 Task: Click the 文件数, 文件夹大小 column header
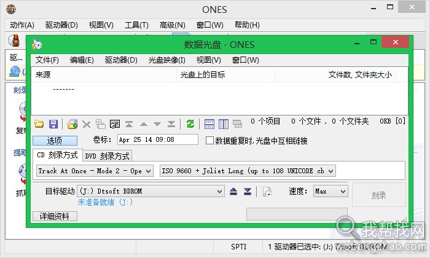tap(335, 74)
